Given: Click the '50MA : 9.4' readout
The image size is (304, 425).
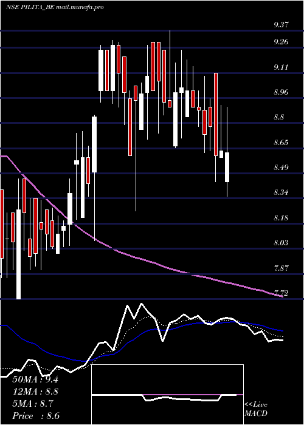Looking at the screenshot, I should (35, 379).
